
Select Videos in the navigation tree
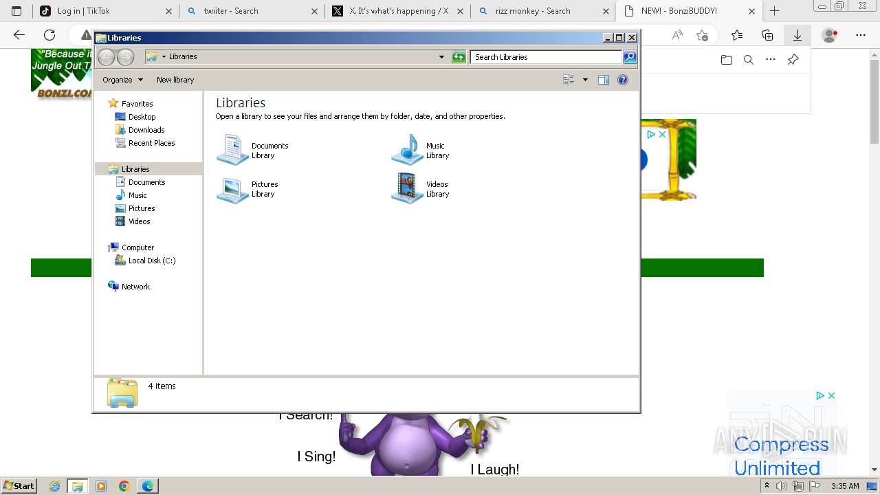(139, 221)
